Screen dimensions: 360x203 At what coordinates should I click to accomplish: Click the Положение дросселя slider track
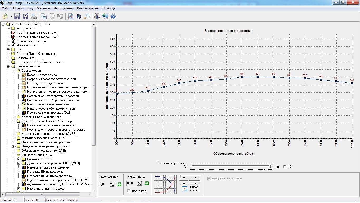pos(231,167)
